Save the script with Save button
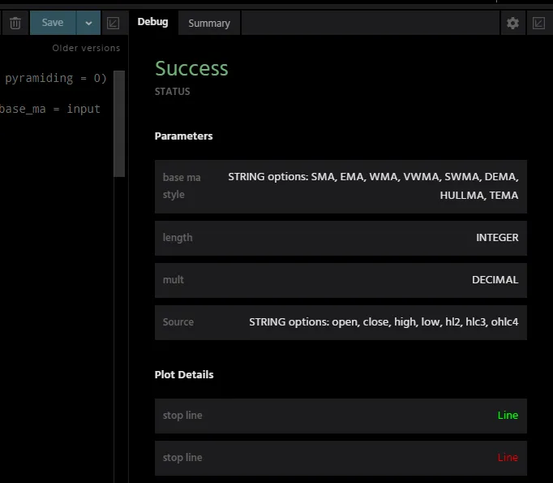The width and height of the screenshot is (553, 483). pyautogui.click(x=53, y=23)
